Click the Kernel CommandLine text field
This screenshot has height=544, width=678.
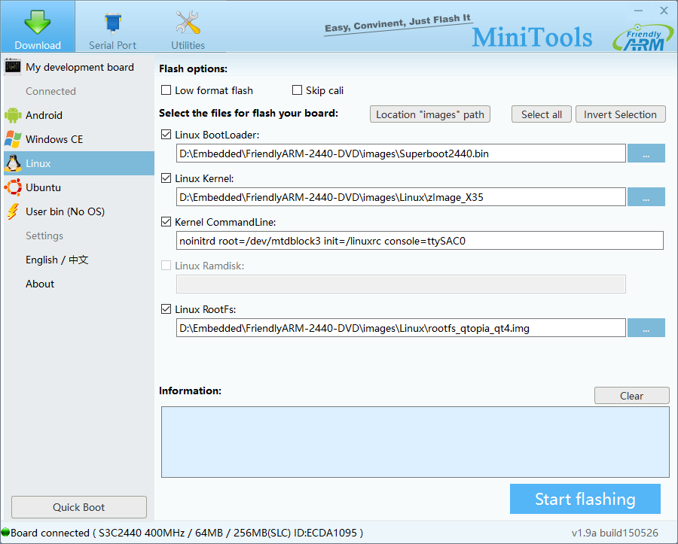[x=420, y=241]
